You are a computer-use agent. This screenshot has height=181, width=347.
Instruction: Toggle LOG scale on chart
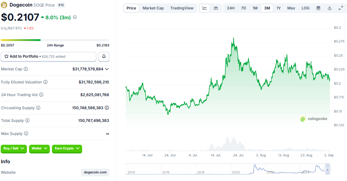pyautogui.click(x=305, y=8)
